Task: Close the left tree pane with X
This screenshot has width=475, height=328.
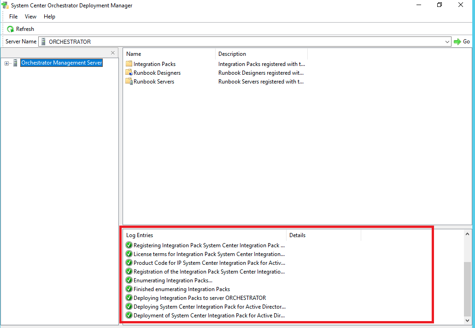Action: pos(113,53)
